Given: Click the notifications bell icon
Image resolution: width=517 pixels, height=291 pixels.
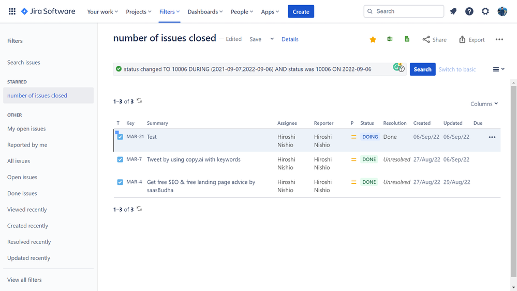Looking at the screenshot, I should pos(453,11).
